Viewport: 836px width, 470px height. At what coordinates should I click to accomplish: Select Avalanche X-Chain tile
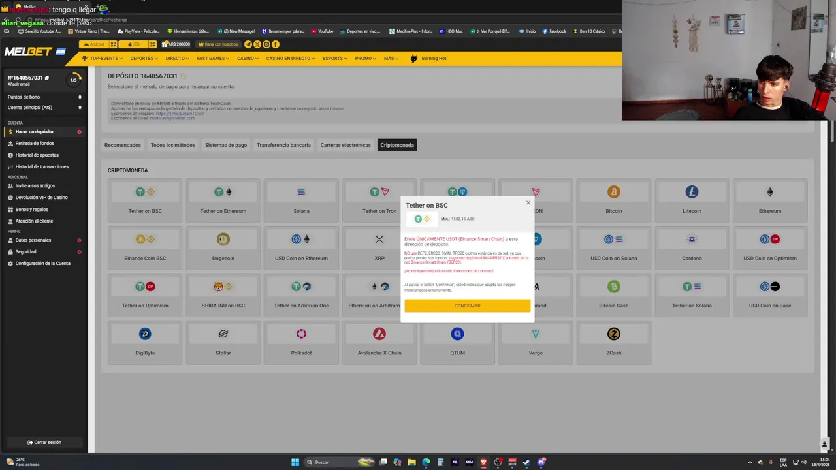pyautogui.click(x=379, y=341)
